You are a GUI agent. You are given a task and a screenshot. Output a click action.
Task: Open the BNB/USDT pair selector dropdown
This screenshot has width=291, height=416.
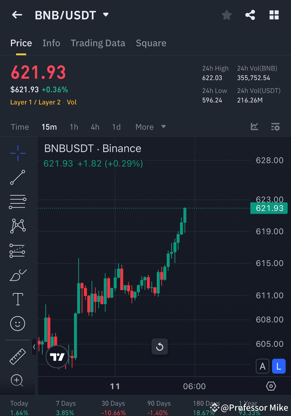105,15
